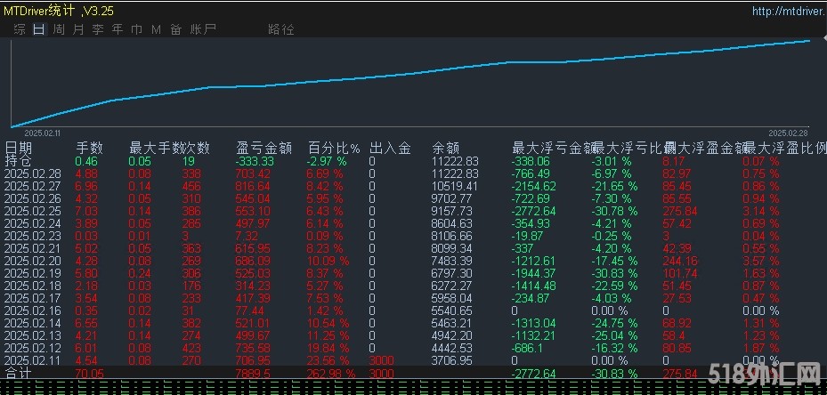
Task: Switch to the M tab
Action: [156, 29]
